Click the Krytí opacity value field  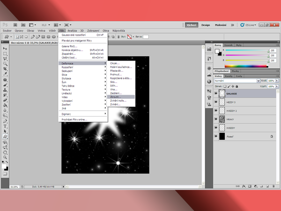[x=271, y=81]
